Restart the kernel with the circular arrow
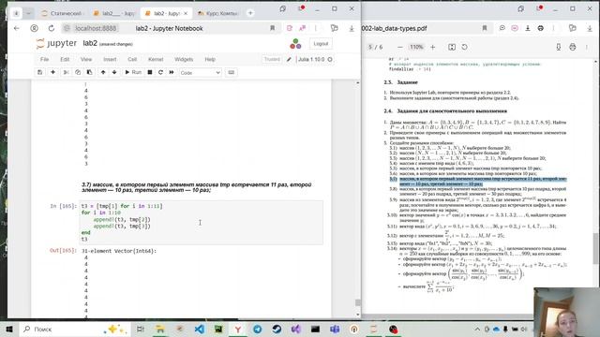 [x=160, y=72]
